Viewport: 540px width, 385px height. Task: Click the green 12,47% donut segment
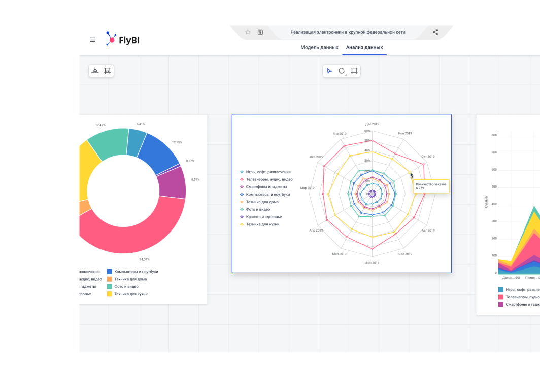(x=110, y=144)
